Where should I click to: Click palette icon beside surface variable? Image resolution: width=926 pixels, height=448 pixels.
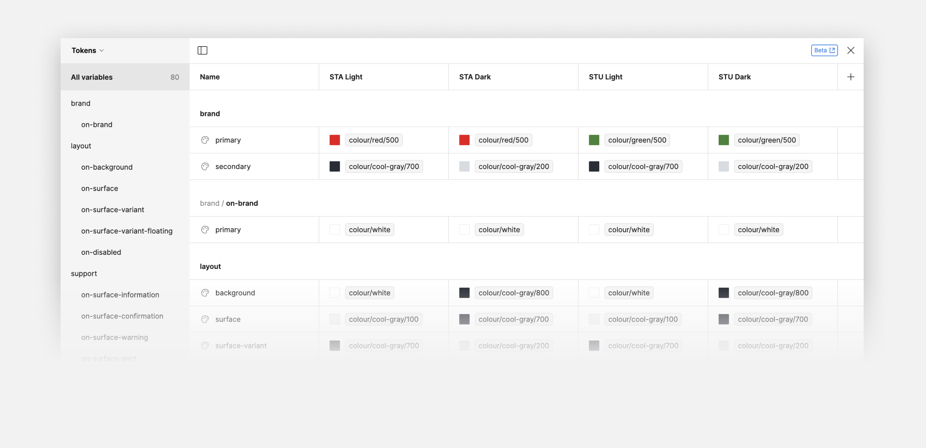click(205, 319)
